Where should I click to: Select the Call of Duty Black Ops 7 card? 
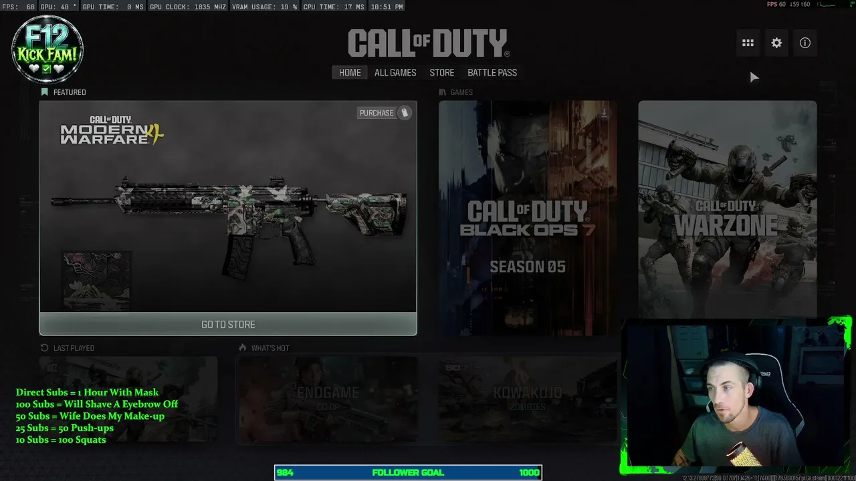pos(528,218)
